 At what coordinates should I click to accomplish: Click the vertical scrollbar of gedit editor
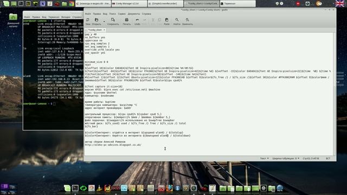click(335, 94)
